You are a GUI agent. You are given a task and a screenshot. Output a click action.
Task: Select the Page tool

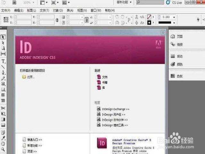(3, 48)
